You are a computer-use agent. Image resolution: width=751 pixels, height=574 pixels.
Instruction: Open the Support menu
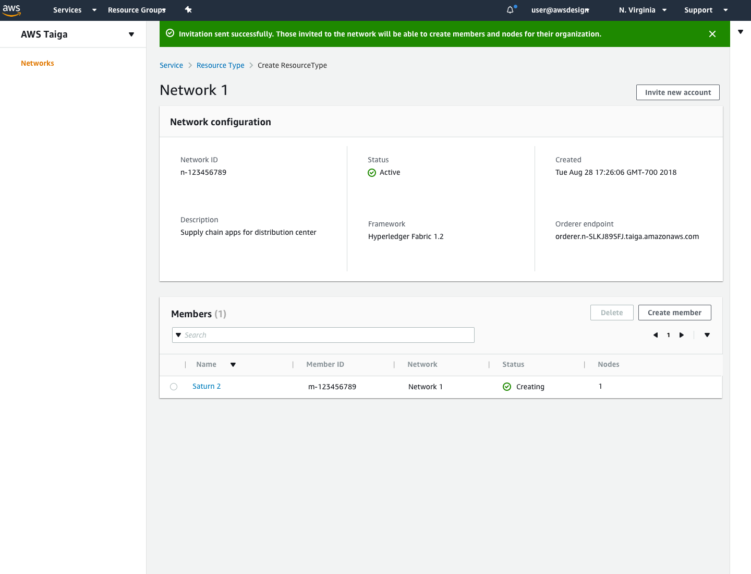click(698, 10)
